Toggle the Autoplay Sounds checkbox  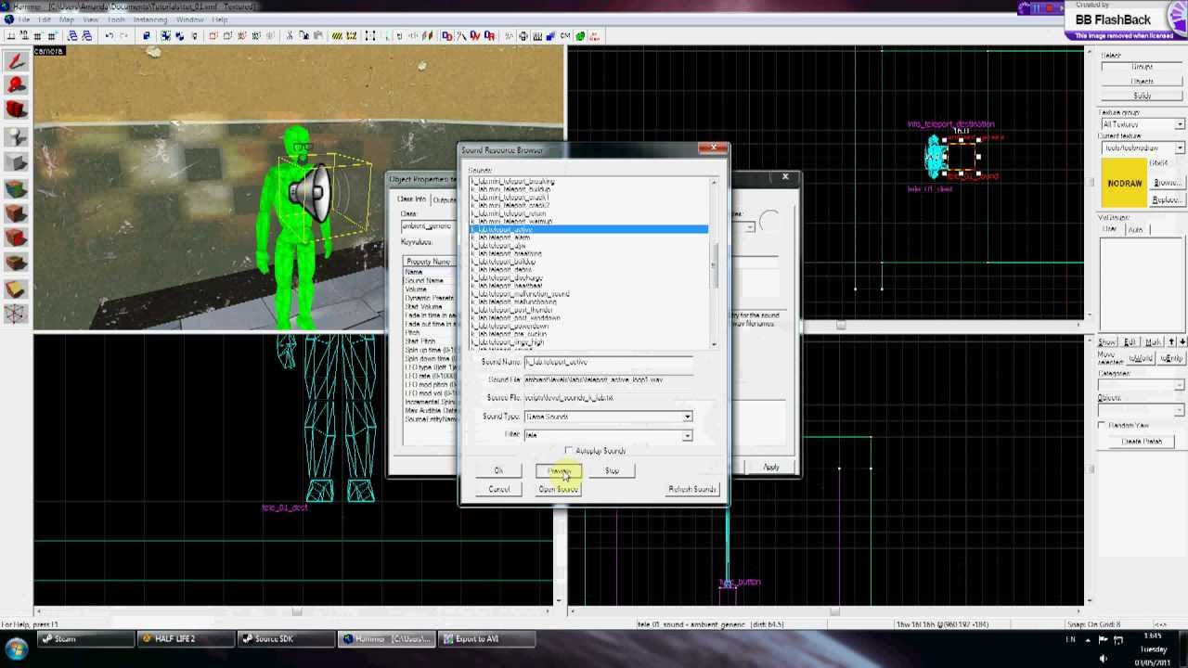pyautogui.click(x=569, y=451)
